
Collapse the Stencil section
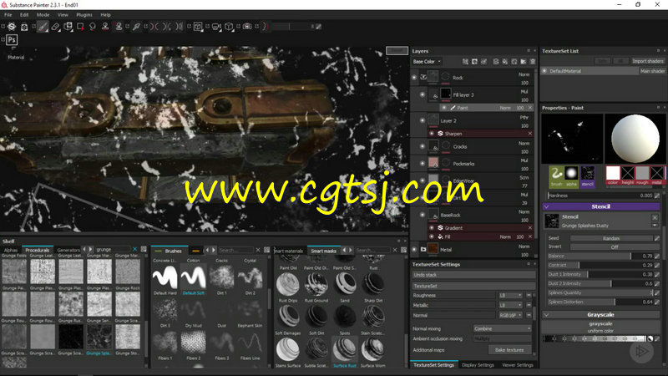tap(547, 206)
